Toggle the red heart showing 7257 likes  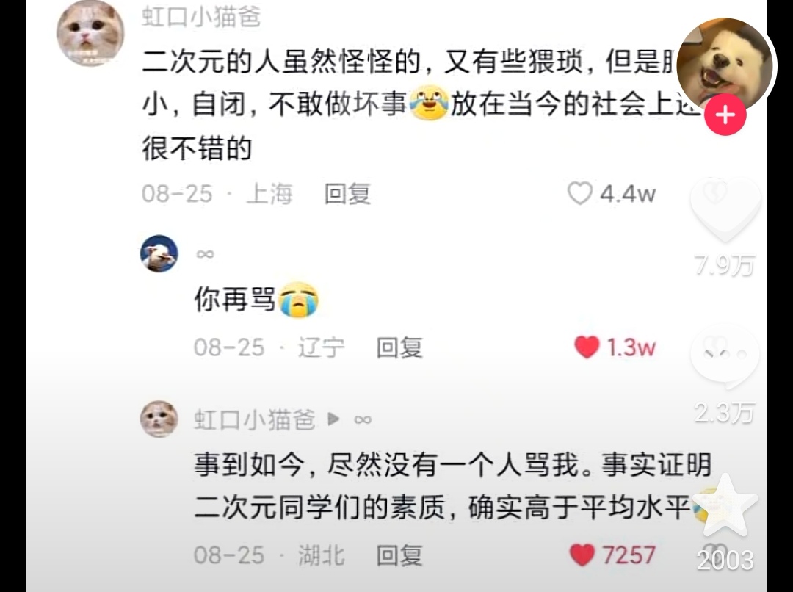tap(582, 555)
